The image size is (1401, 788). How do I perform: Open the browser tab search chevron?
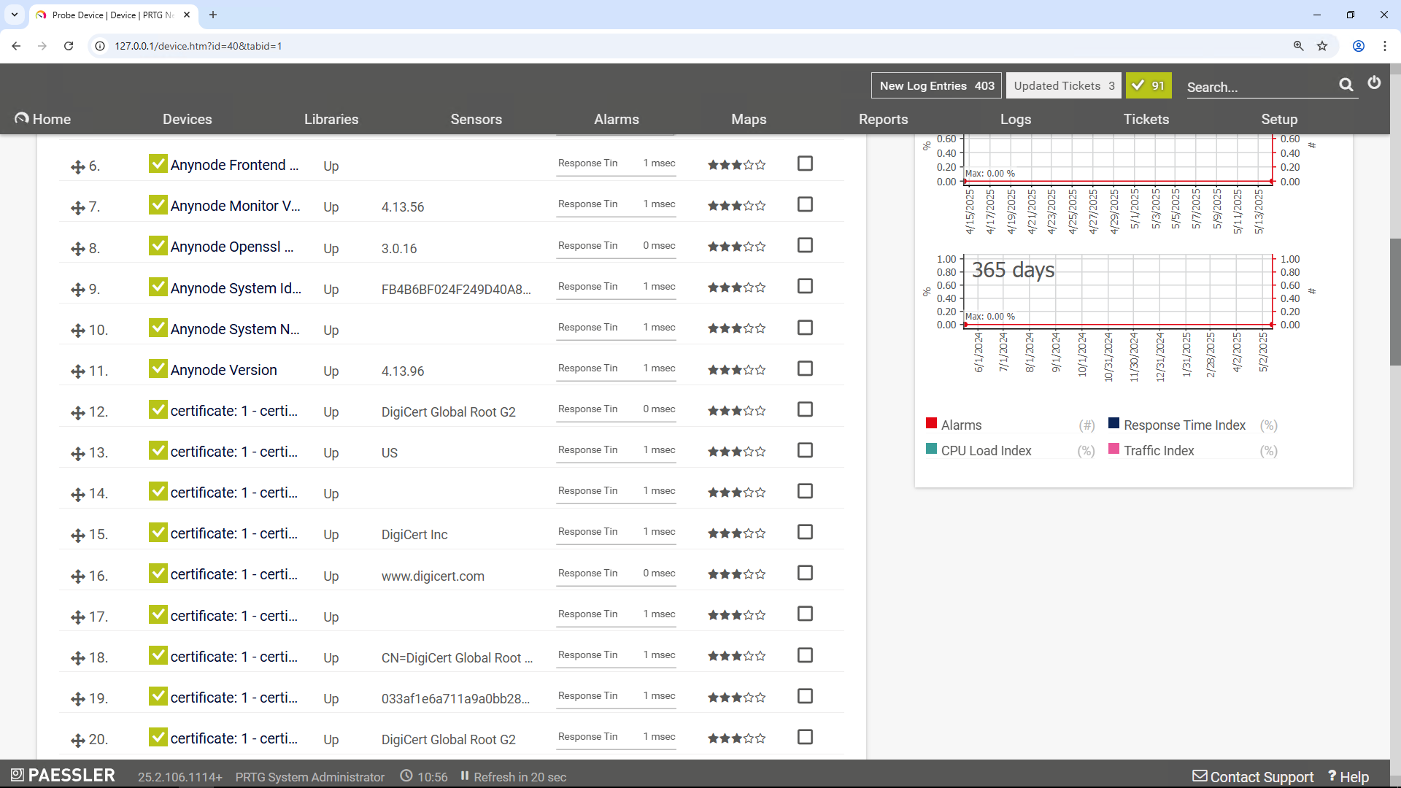pyautogui.click(x=14, y=15)
